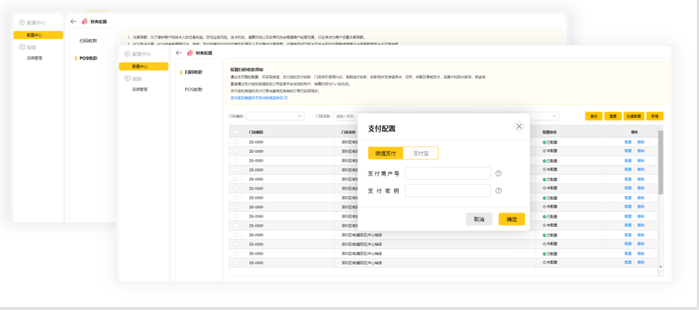Select POS收款 tab in back window
The height and width of the screenshot is (310, 699).
pos(88,58)
